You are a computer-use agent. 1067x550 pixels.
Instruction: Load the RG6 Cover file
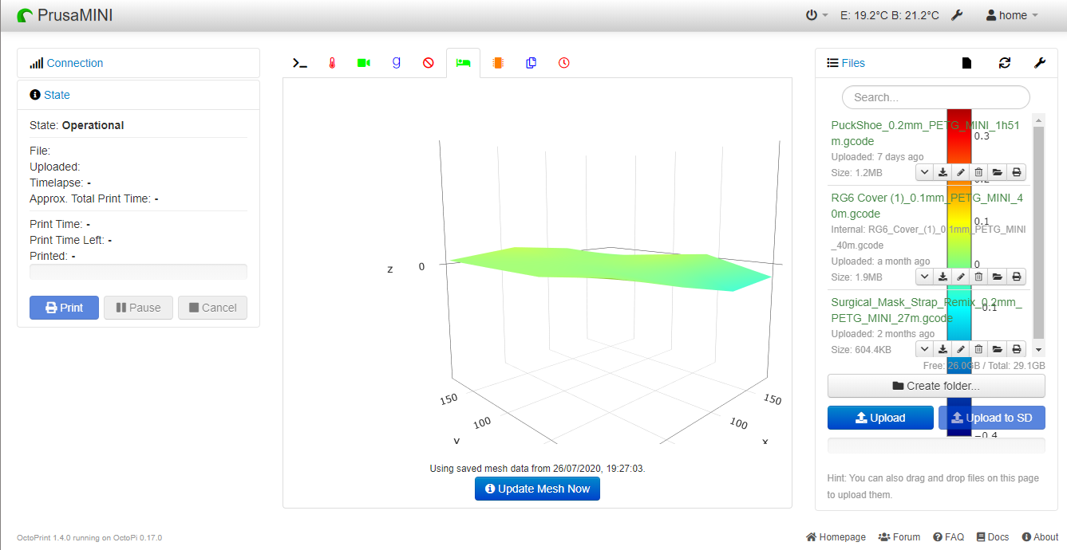pos(998,277)
